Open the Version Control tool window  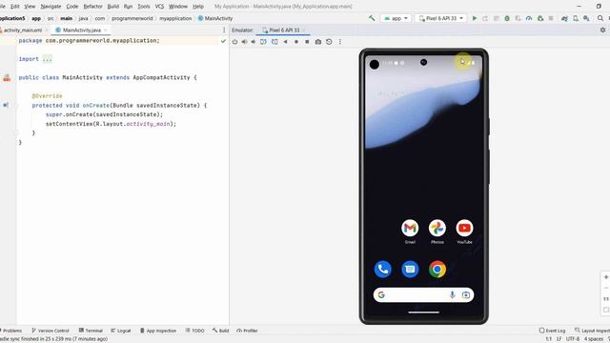tap(51, 331)
